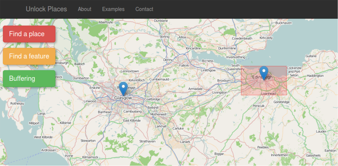The image size is (338, 166).
Task: Click the Falkirk label on the map
Action: (x=184, y=65)
